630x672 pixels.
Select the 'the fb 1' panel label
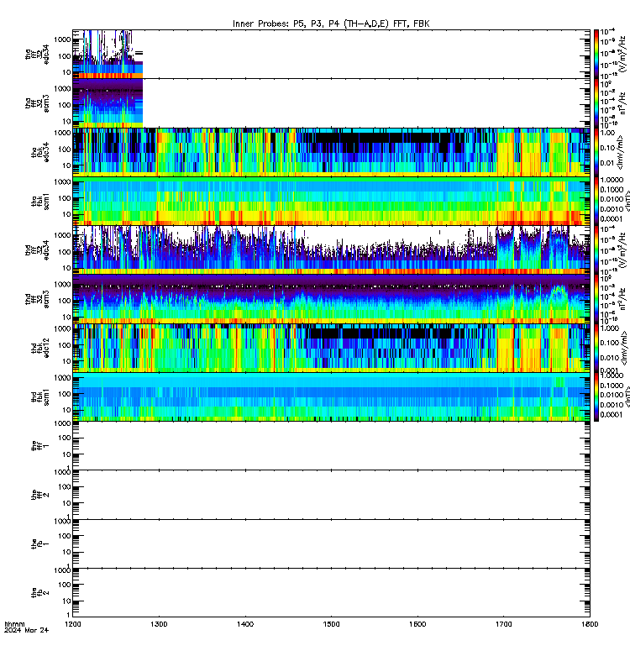(40, 543)
